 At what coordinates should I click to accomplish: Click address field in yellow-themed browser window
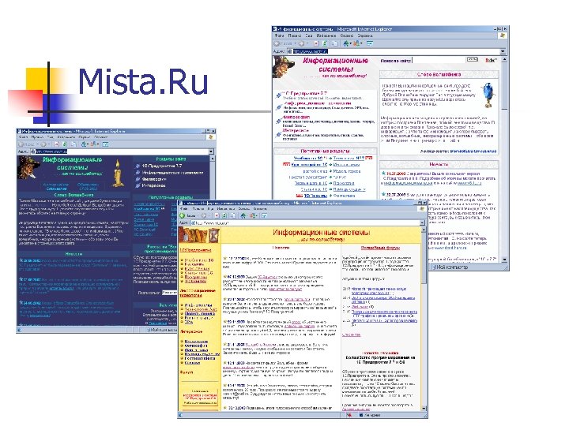point(305,222)
